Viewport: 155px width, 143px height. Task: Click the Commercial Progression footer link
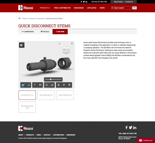(60, 138)
